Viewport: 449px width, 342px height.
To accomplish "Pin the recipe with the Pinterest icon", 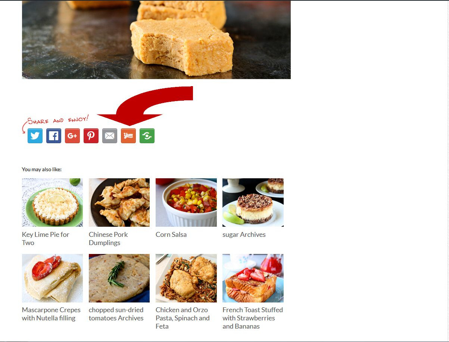I will (91, 136).
